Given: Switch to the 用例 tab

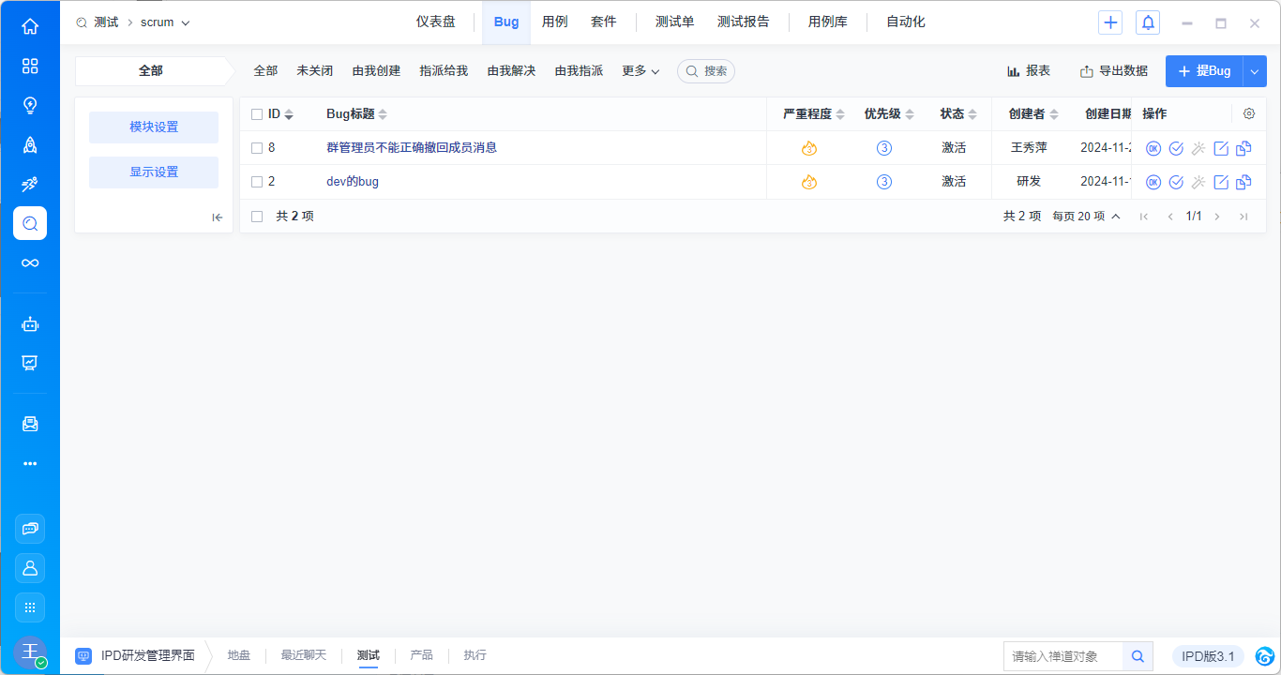Looking at the screenshot, I should pyautogui.click(x=554, y=22).
